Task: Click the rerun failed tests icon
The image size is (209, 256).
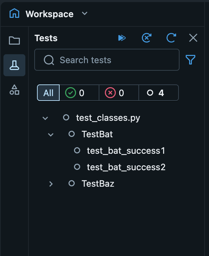Action: [x=147, y=38]
